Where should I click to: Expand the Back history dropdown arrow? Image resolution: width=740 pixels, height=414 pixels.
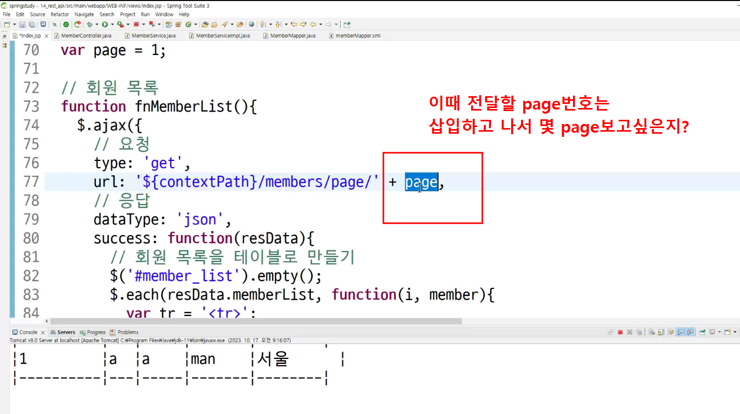coord(321,24)
